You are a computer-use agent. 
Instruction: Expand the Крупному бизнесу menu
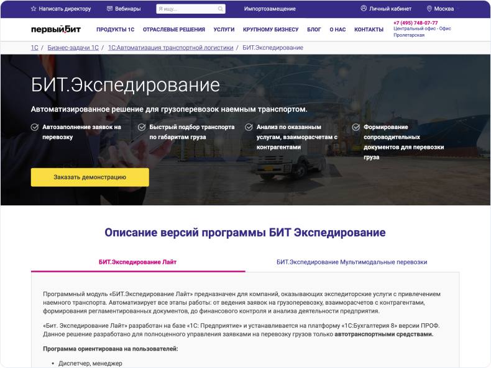270,30
